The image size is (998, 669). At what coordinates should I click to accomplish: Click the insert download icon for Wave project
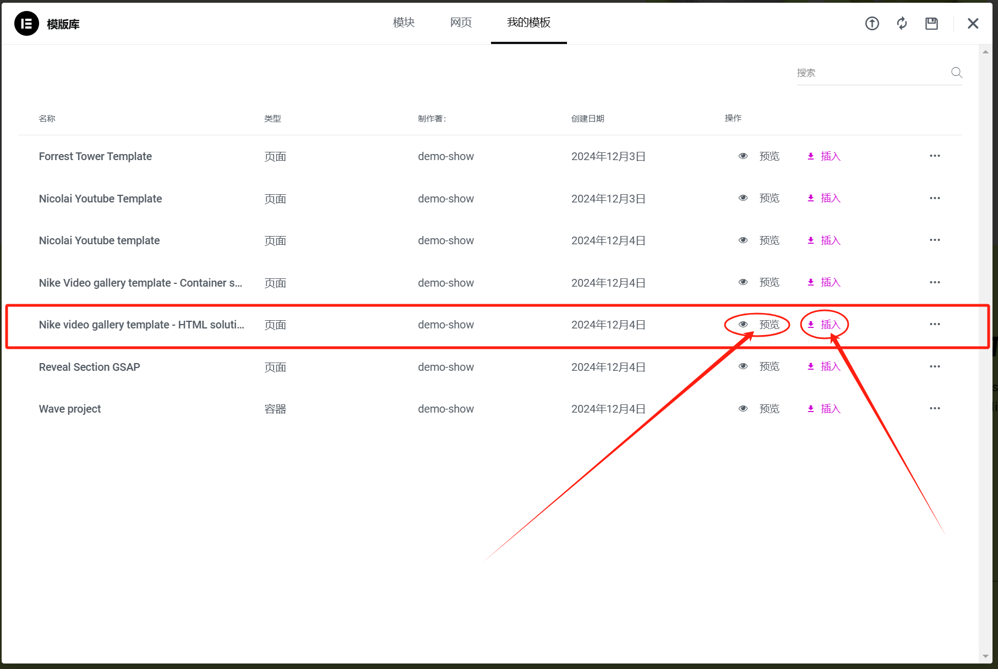810,408
